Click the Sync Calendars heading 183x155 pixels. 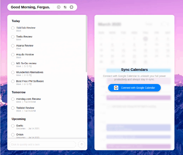coord(134,70)
